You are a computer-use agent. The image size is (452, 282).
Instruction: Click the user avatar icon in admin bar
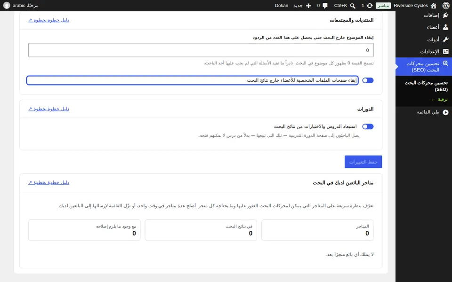(6, 6)
